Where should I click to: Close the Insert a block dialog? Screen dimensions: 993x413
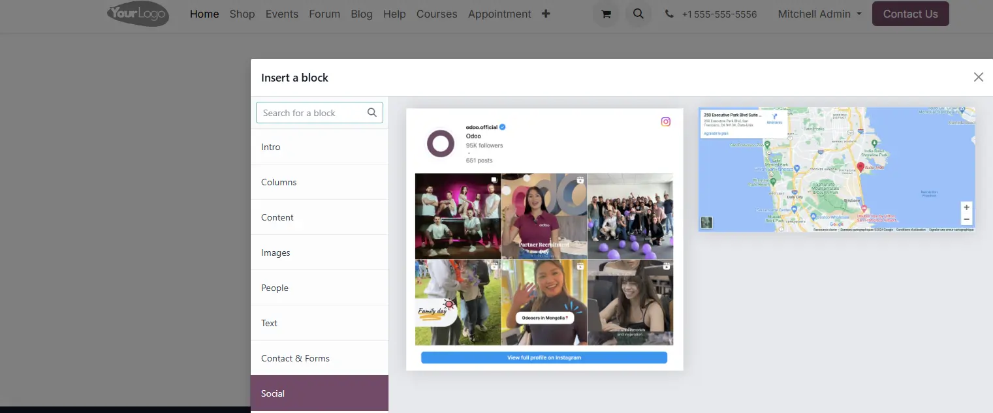pos(978,77)
